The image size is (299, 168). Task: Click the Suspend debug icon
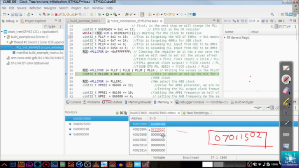click(x=52, y=14)
